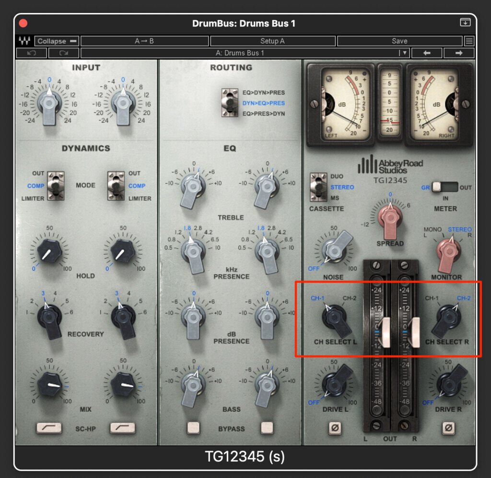Click the NOISE knob
Viewport: 491px width, 478px height.
click(335, 250)
